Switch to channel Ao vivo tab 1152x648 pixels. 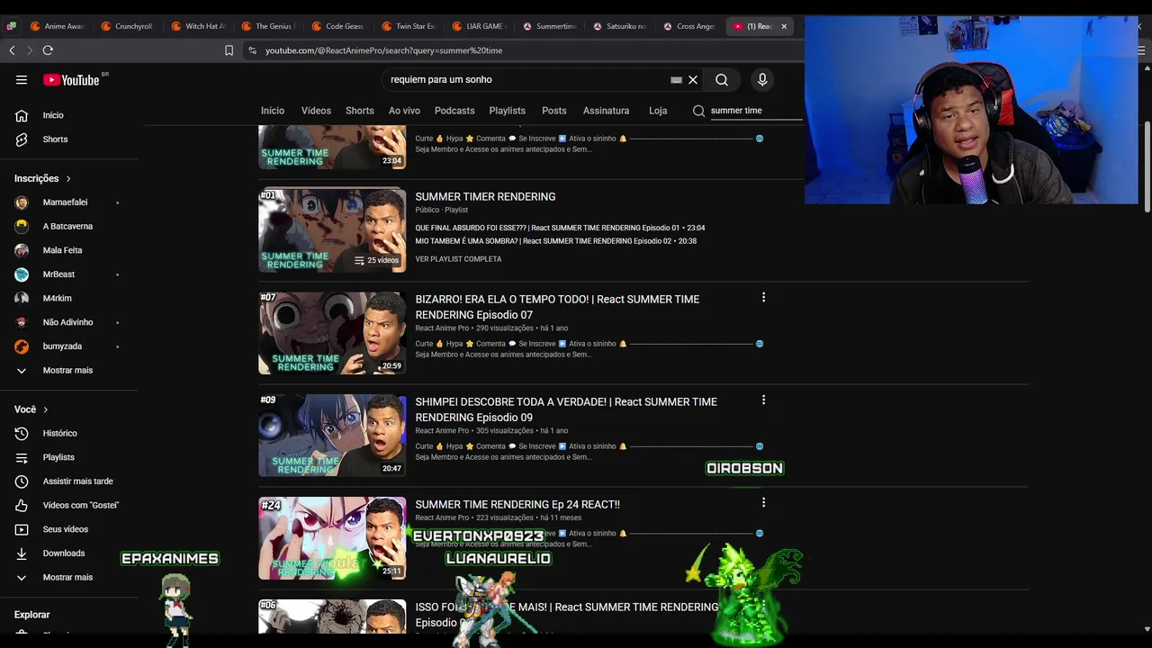[404, 111]
